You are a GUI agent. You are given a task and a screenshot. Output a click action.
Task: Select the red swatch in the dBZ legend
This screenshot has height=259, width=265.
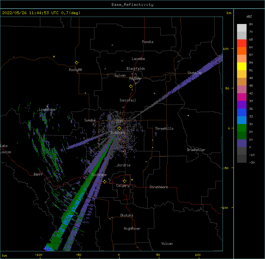pos(242,43)
